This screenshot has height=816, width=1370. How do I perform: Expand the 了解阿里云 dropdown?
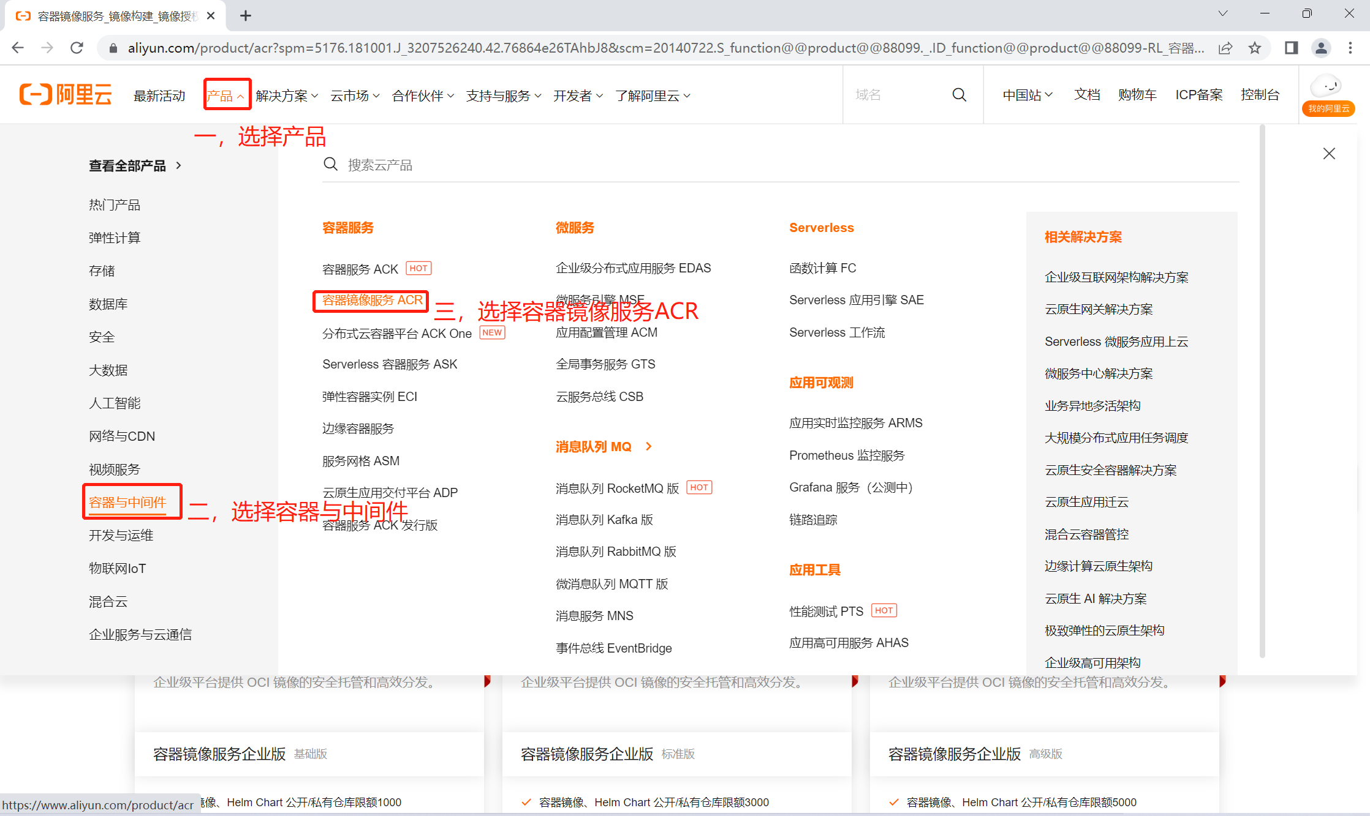(x=653, y=95)
